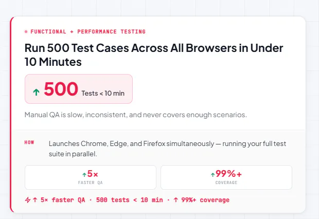Screen dimensions: 319x219
Task: Click the 'Launches Chrome, Edge, and Firefox' paragraph
Action: pyautogui.click(x=167, y=149)
